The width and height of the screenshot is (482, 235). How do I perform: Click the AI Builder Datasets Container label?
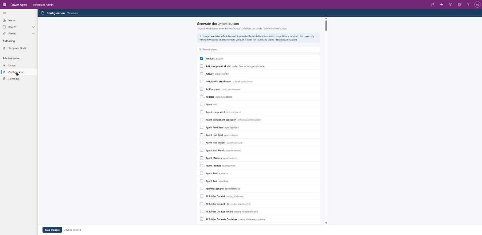coord(221,219)
